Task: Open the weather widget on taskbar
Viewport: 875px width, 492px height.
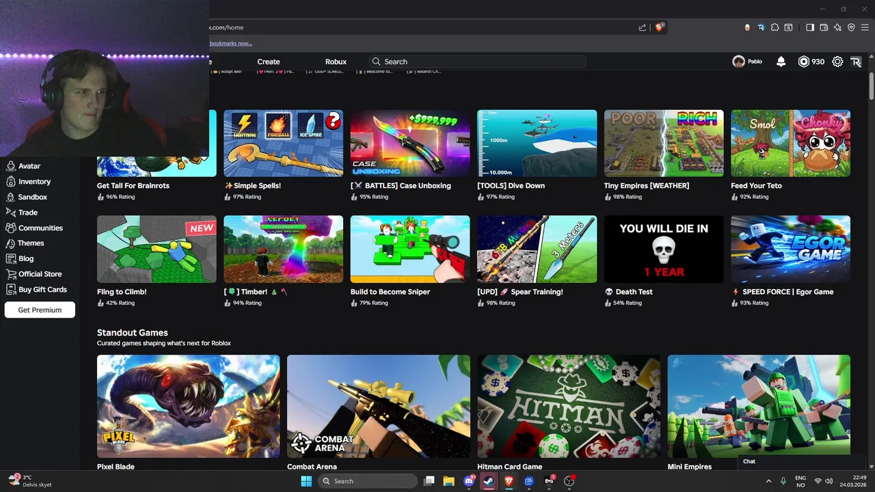Action: pyautogui.click(x=31, y=481)
